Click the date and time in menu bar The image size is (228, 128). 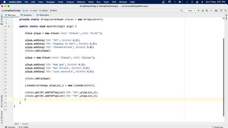[215, 2]
